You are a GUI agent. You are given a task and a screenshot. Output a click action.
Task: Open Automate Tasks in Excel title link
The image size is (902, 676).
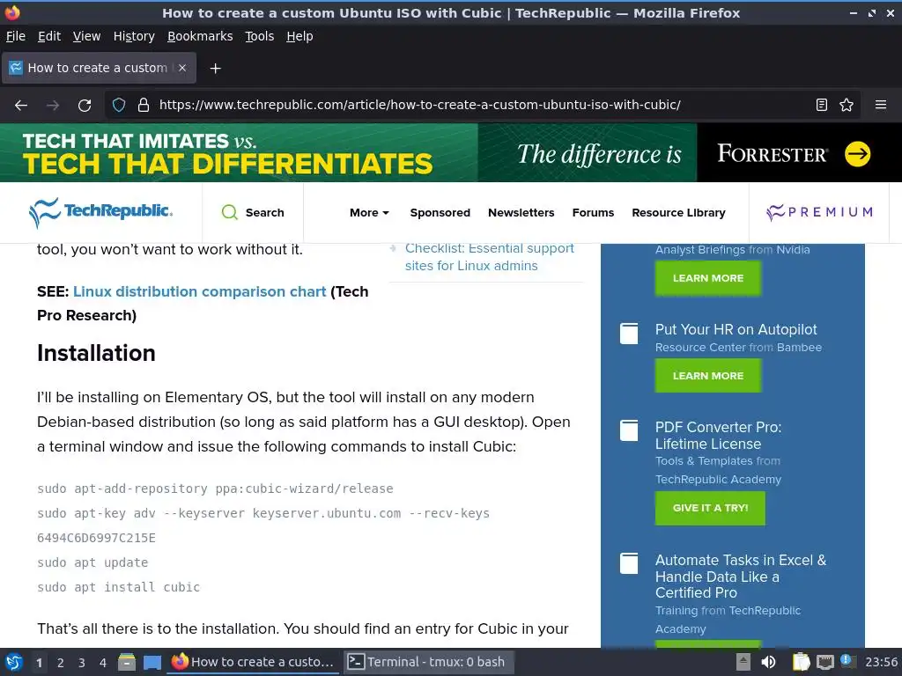tap(741, 576)
